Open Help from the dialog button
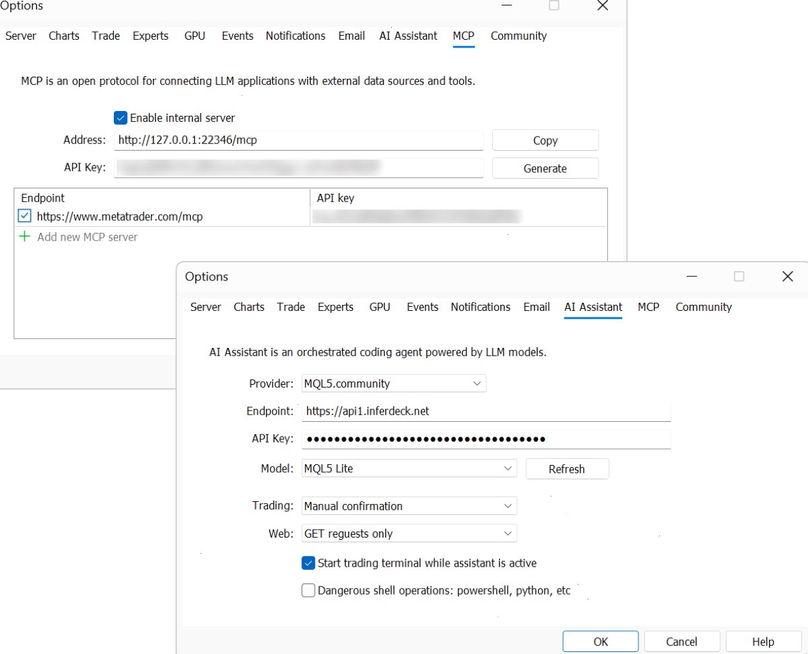This screenshot has width=808, height=654. point(764,642)
